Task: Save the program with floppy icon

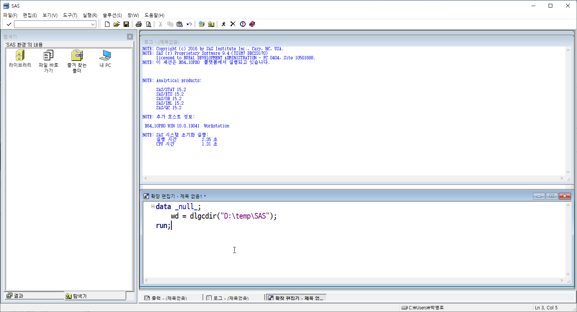Action: (126, 24)
